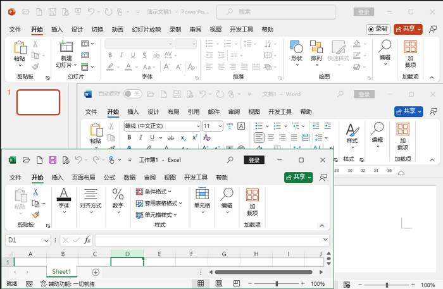Click Excel horizontal scrollbar thumb
This screenshot has width=443, height=289.
[x=264, y=272]
